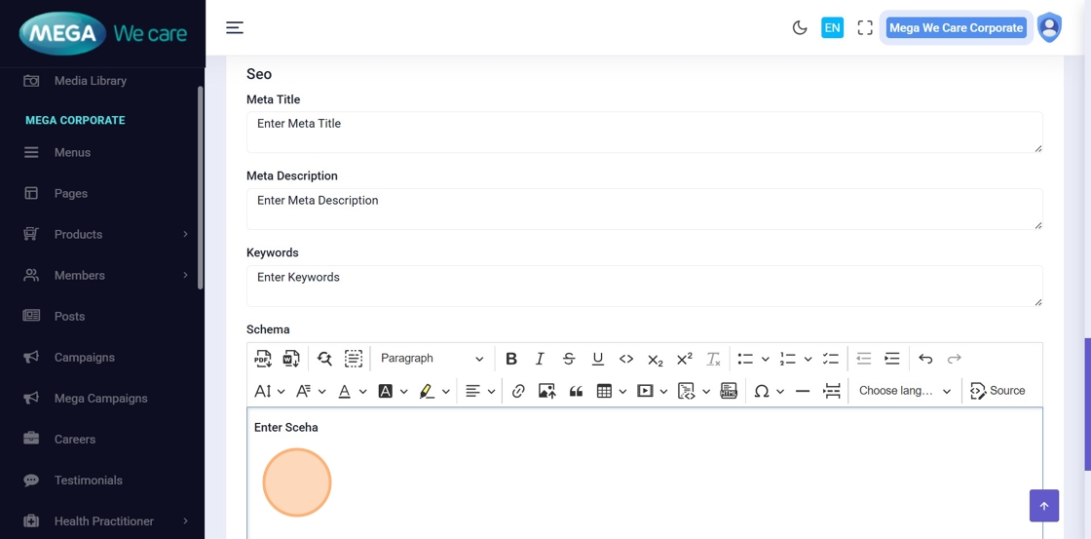Open Find and Replace tool
The width and height of the screenshot is (1091, 539).
(324, 359)
